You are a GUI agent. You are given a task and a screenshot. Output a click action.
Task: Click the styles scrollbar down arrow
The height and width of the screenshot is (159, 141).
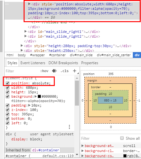coord(77,155)
